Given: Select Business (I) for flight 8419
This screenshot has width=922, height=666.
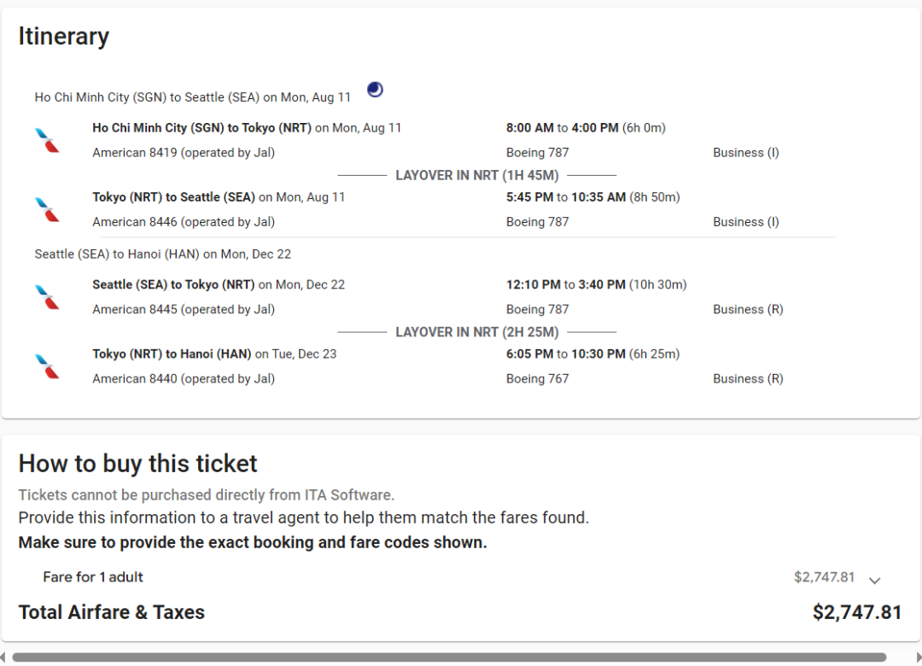Looking at the screenshot, I should [x=746, y=152].
